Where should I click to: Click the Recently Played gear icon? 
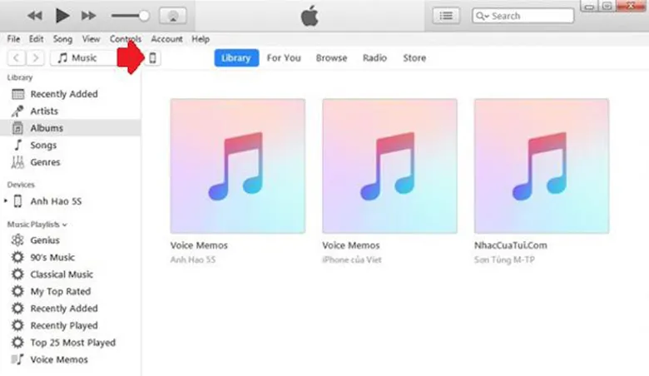17,325
